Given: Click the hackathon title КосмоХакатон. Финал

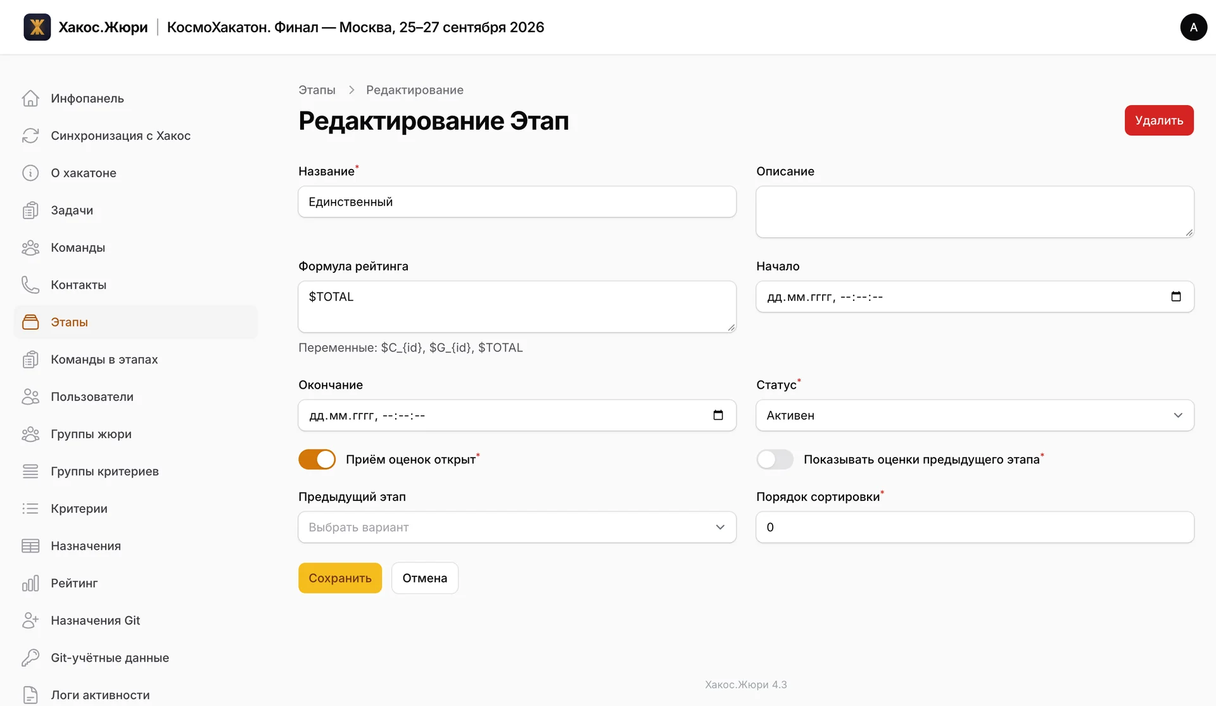Looking at the screenshot, I should (x=355, y=27).
